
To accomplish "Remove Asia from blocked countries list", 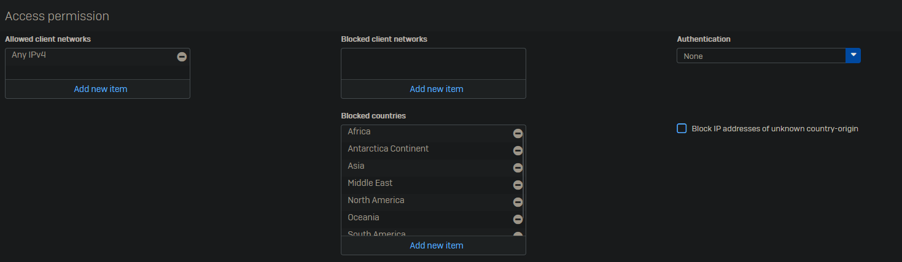I will [518, 168].
